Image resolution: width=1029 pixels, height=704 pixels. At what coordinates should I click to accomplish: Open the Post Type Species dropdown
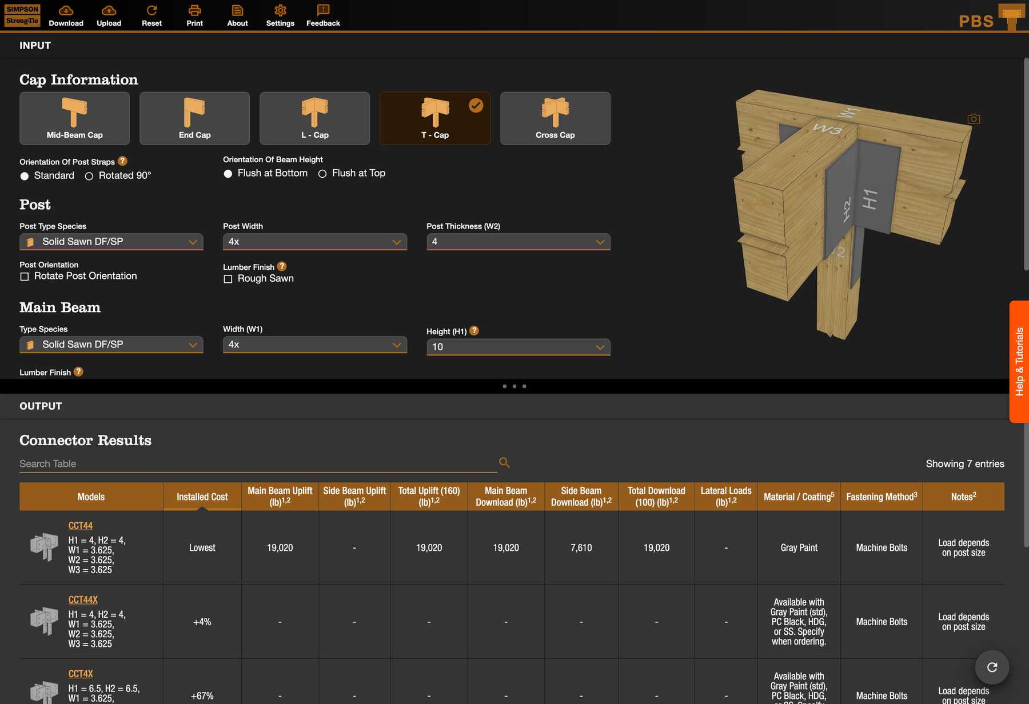[x=111, y=242]
